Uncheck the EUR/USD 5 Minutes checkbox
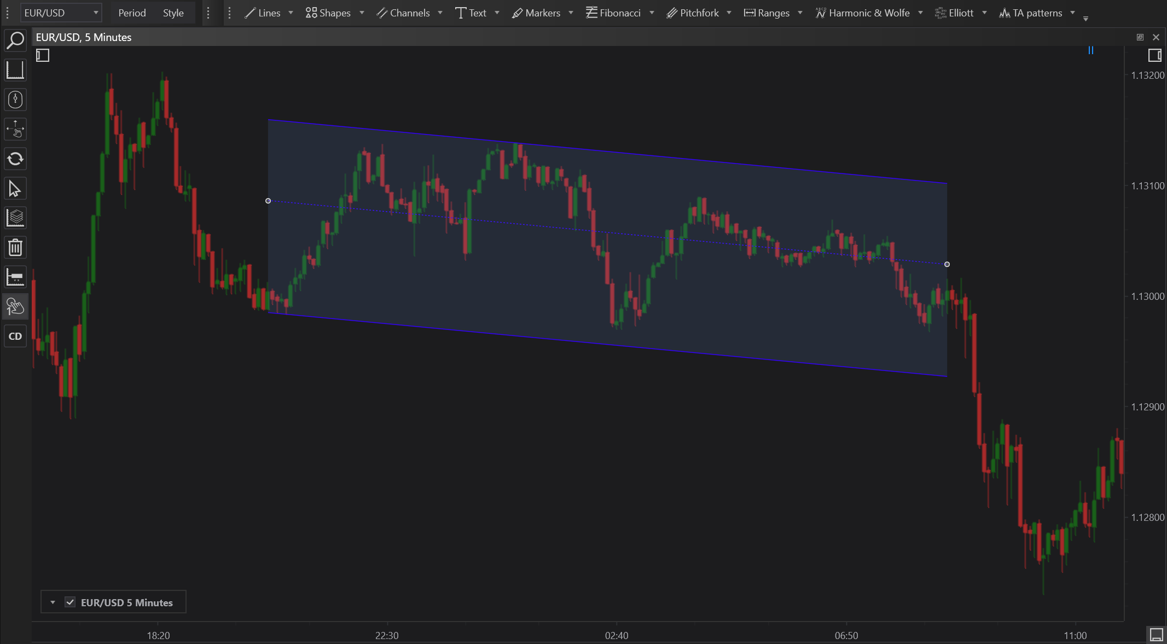 (x=70, y=602)
